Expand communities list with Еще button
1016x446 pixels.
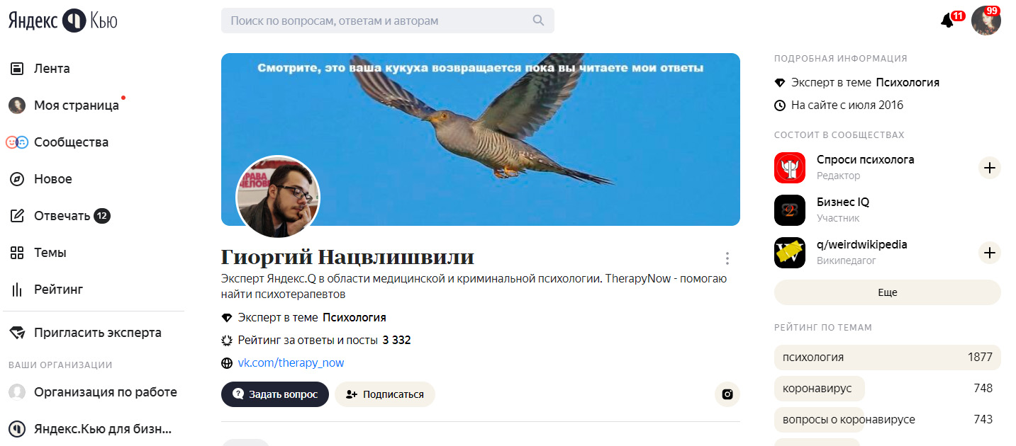pyautogui.click(x=888, y=292)
